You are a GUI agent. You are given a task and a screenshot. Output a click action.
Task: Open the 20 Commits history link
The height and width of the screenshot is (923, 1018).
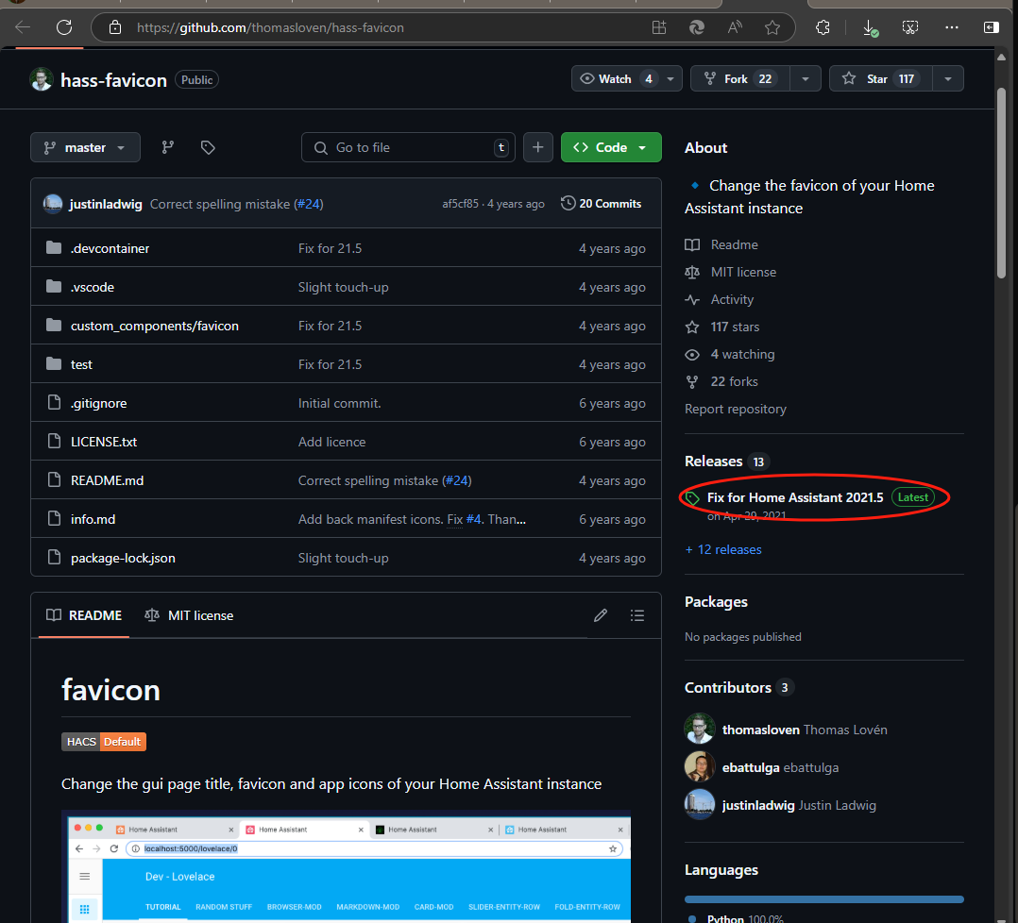click(x=601, y=204)
